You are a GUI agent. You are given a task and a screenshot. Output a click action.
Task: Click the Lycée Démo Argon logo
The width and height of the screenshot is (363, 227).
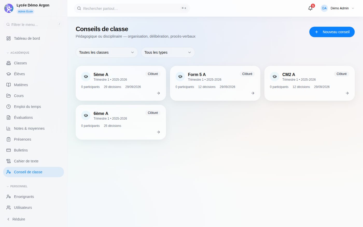9,8
